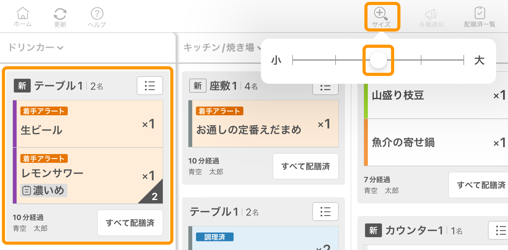Open the ヘルプ help icon

click(x=97, y=17)
